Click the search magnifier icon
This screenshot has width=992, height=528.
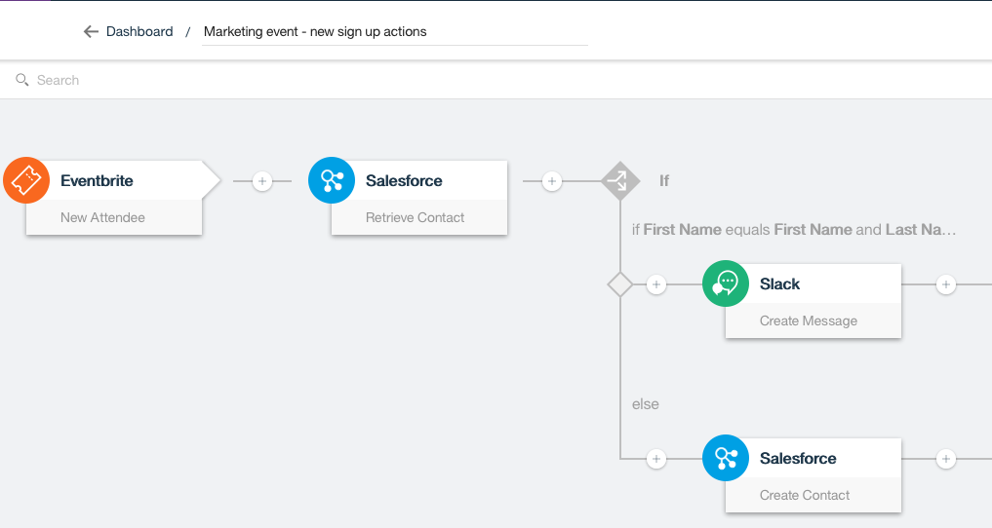(x=22, y=80)
